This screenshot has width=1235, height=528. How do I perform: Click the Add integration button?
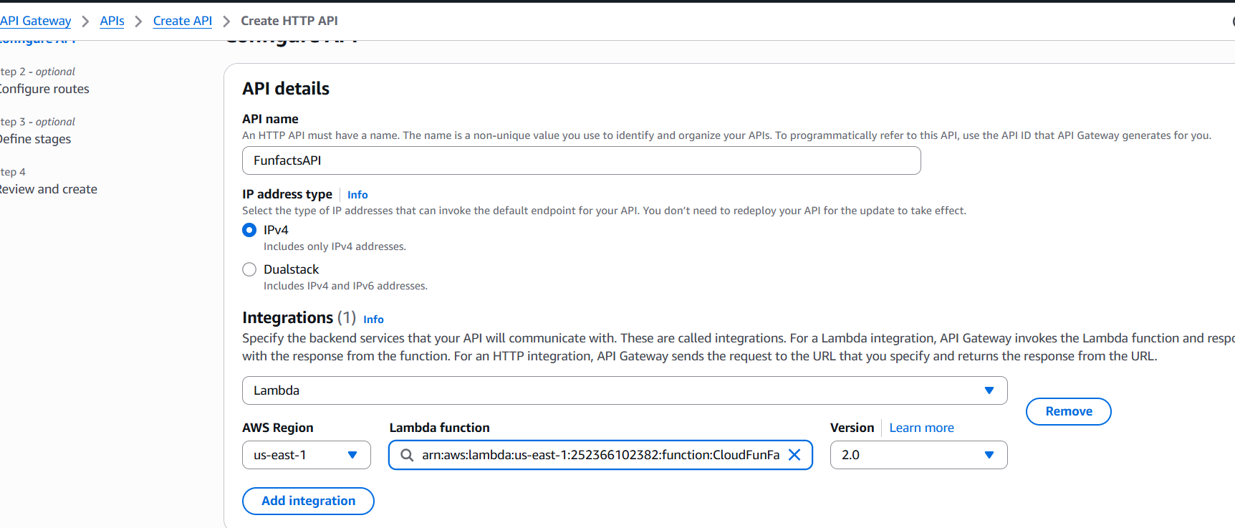tap(308, 501)
